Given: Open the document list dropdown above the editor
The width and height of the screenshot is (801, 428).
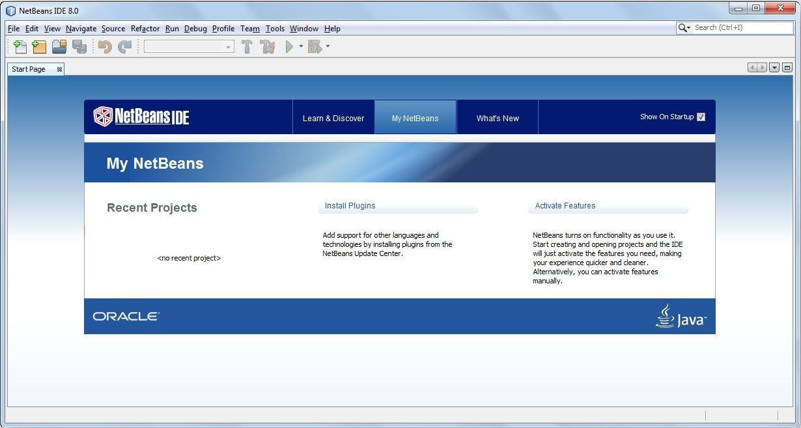Looking at the screenshot, I should click(x=774, y=67).
